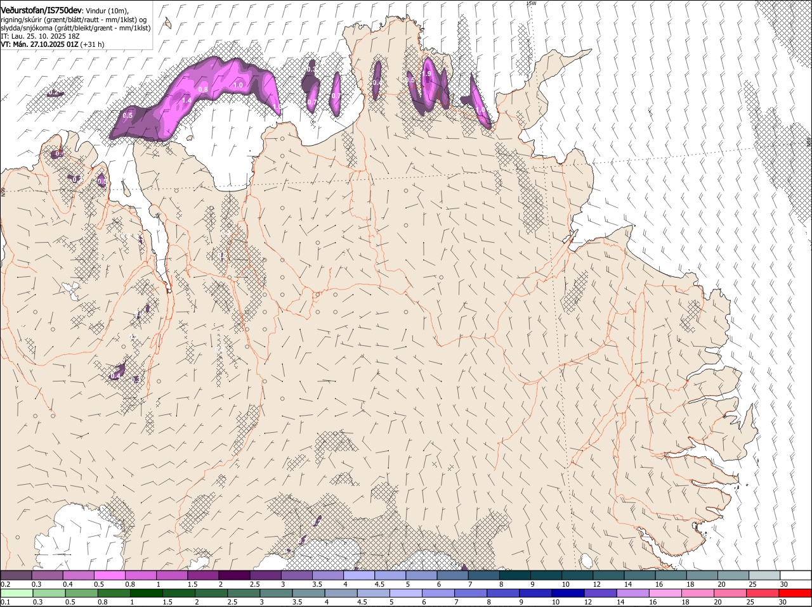Pick the light pink 16–18 swatch, bottom legend row

(x=665, y=593)
